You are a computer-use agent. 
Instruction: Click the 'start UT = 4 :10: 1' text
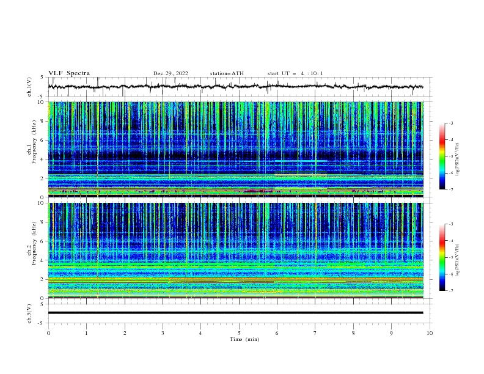click(x=295, y=73)
